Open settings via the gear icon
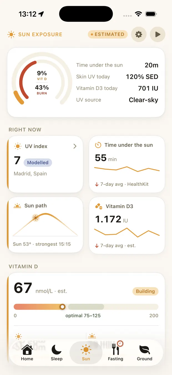This screenshot has height=375, width=172. click(x=139, y=34)
